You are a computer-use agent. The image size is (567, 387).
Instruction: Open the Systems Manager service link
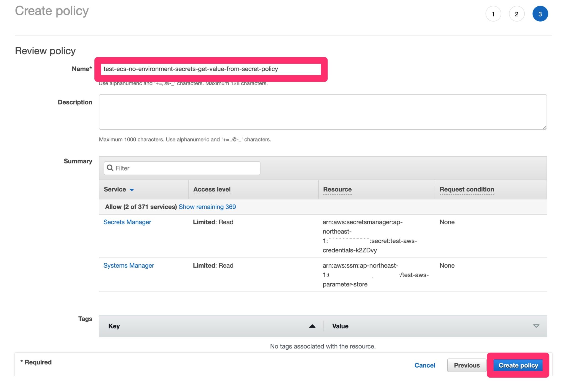[x=128, y=265]
